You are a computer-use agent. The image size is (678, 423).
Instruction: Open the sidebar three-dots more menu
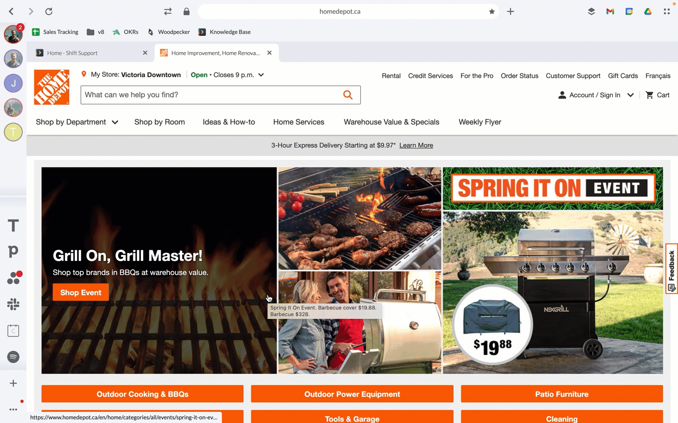13,409
